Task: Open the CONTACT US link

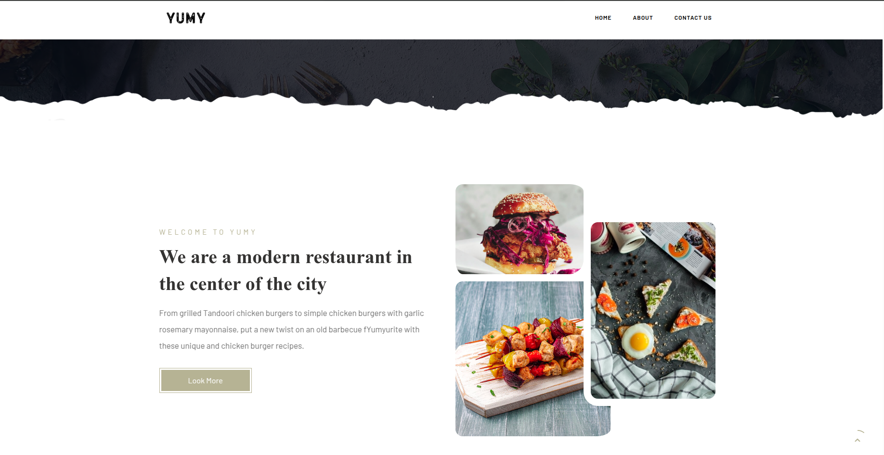Action: [693, 18]
